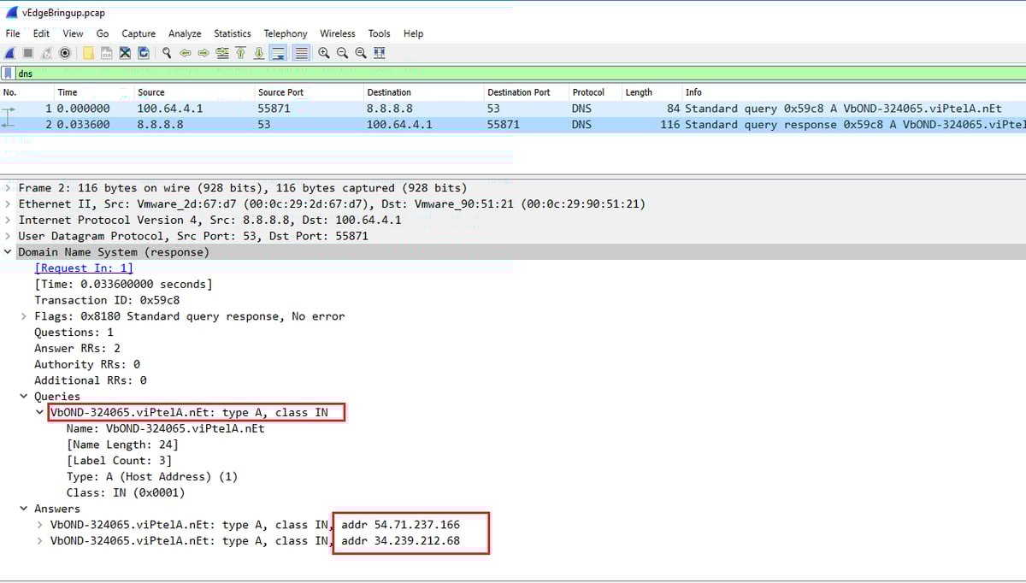Expand the Queries tree entry
The width and height of the screenshot is (1026, 583).
pyautogui.click(x=23, y=396)
